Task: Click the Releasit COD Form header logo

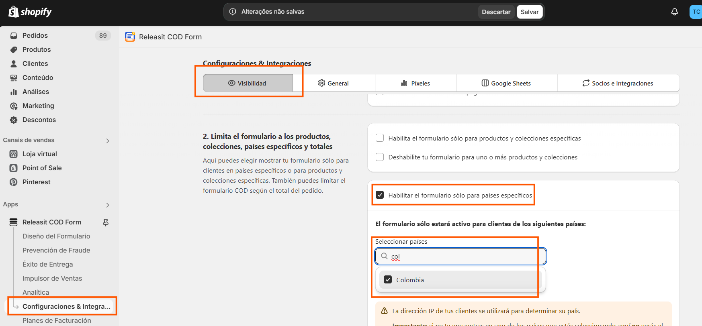Action: [x=130, y=37]
